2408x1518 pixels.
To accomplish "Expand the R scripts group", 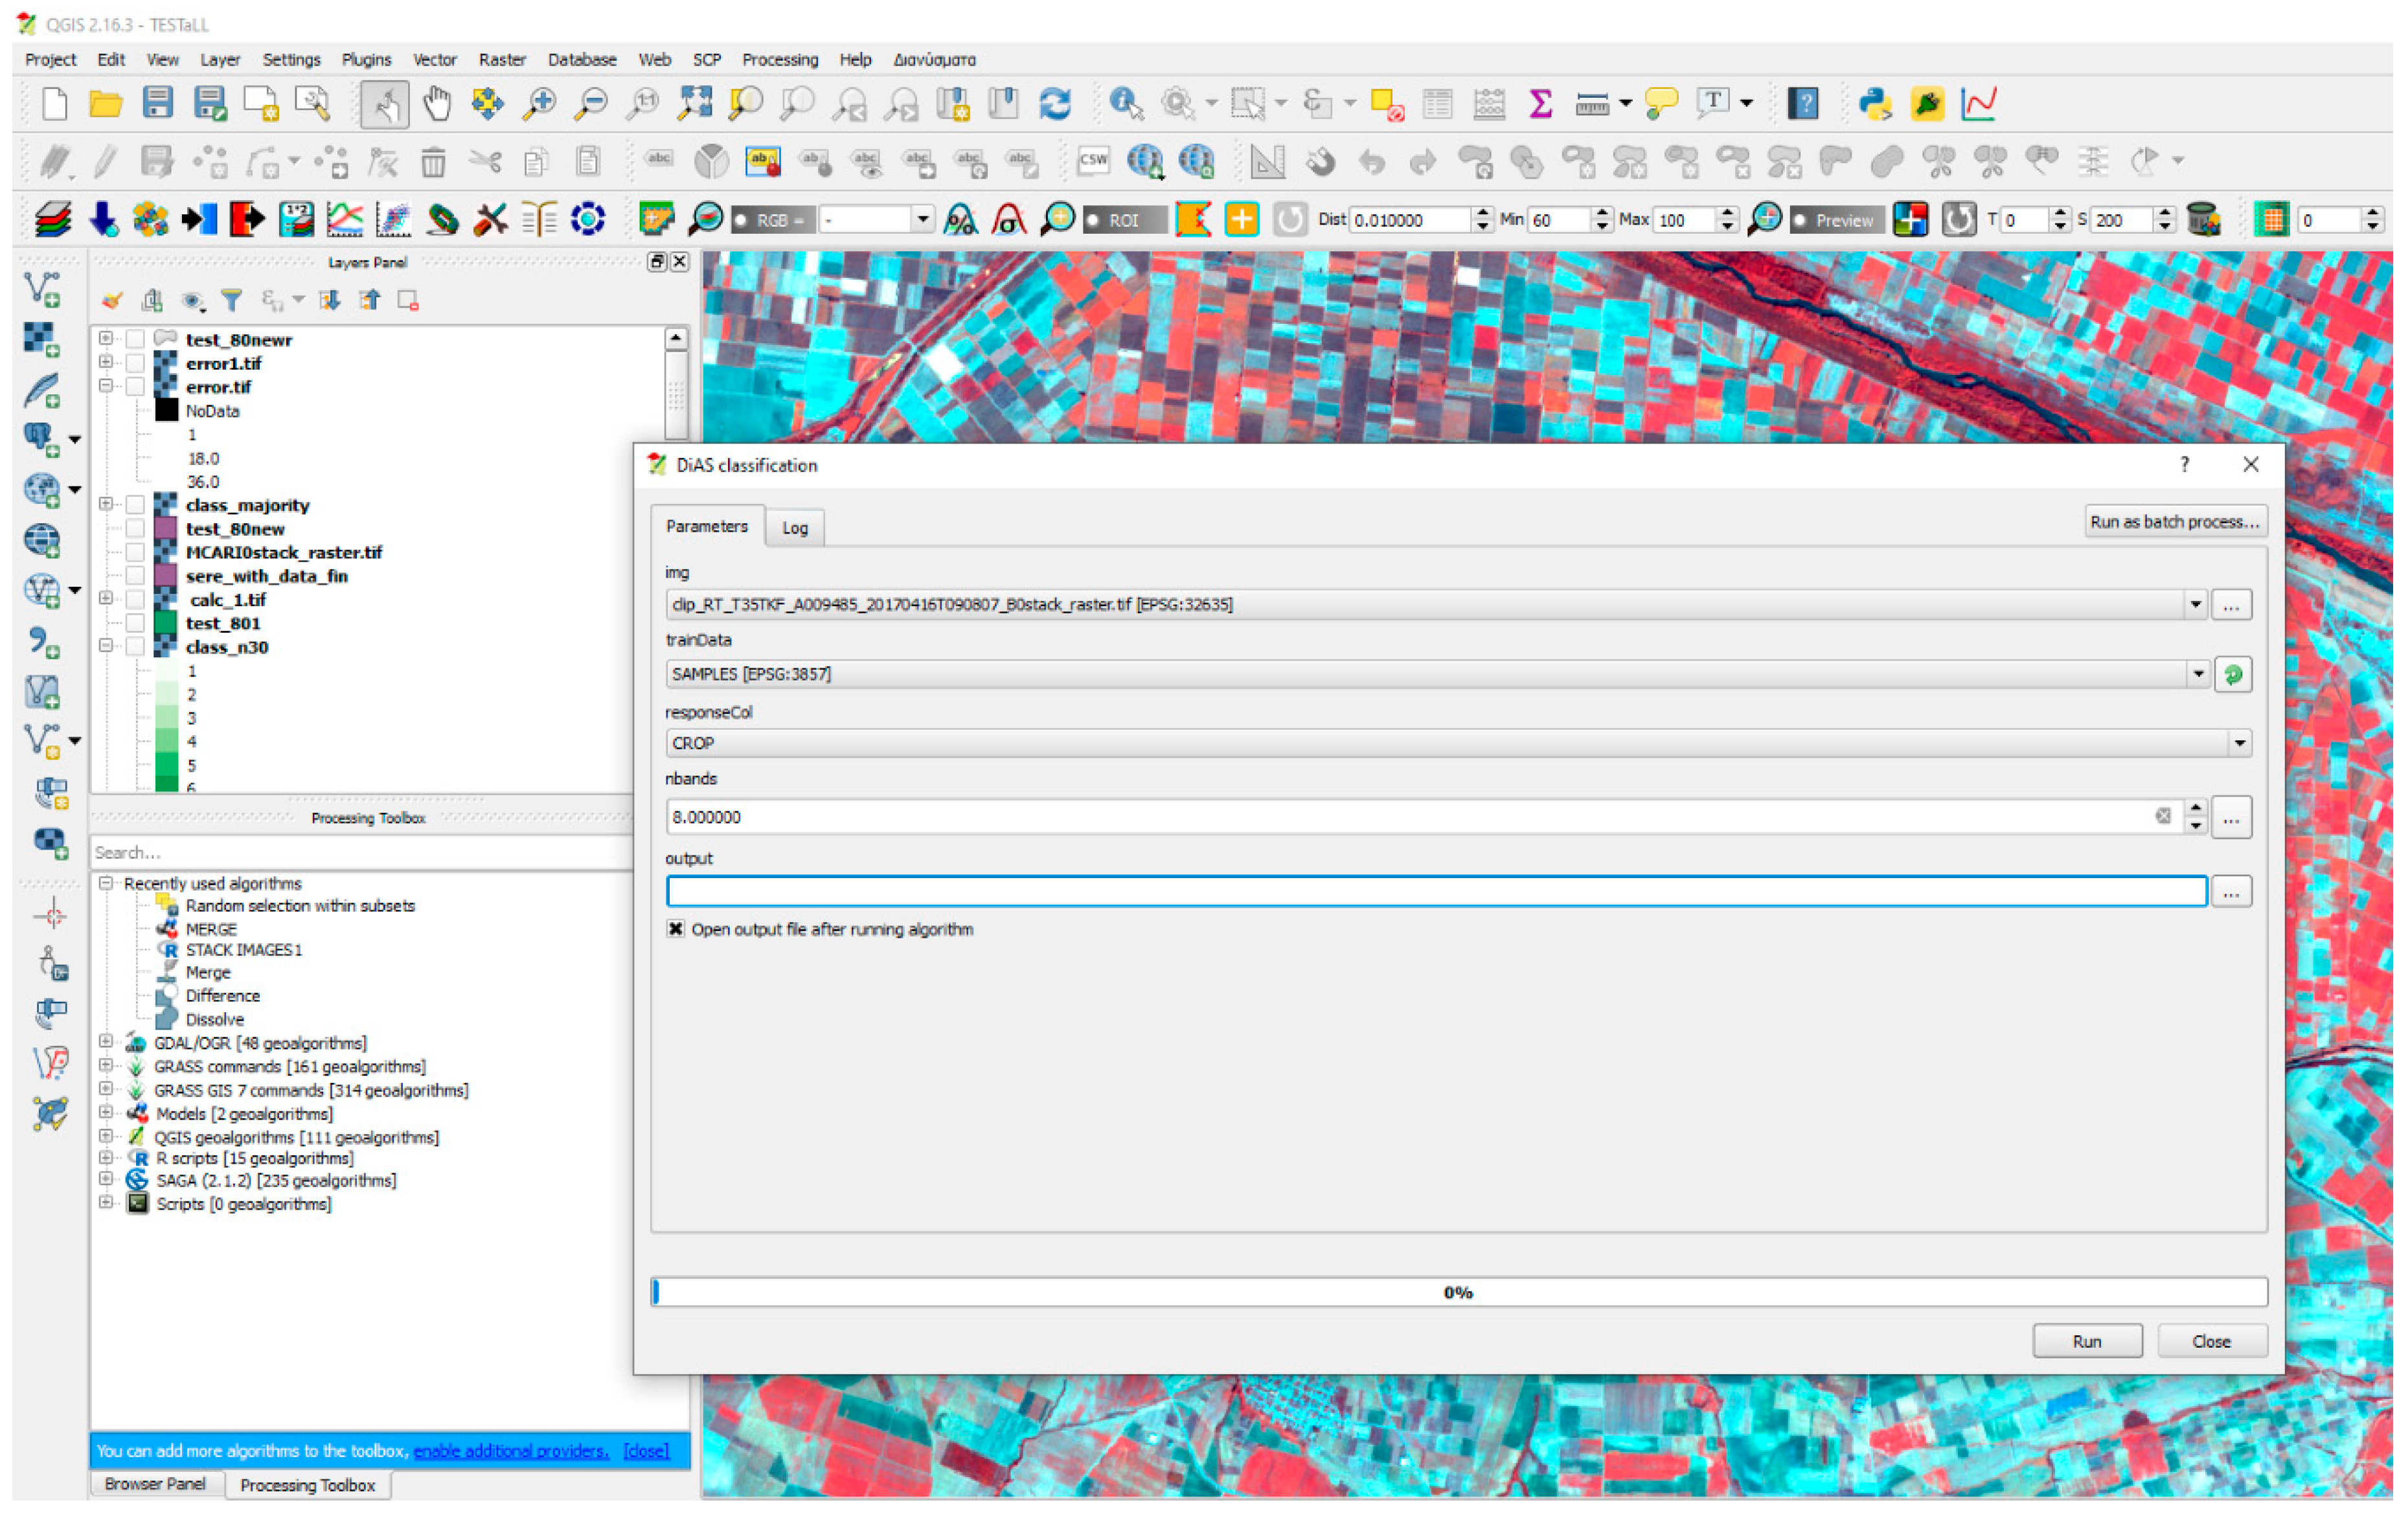I will click(x=105, y=1158).
